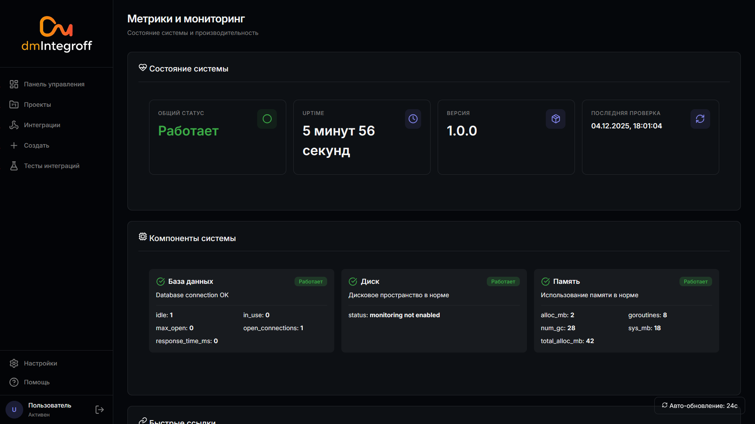This screenshot has width=755, height=424.
Task: Go to Проекты in the sidebar
Action: (37, 105)
